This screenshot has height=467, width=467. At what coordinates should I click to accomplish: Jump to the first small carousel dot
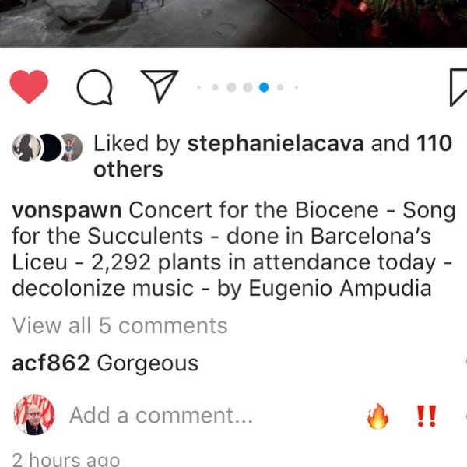[199, 87]
